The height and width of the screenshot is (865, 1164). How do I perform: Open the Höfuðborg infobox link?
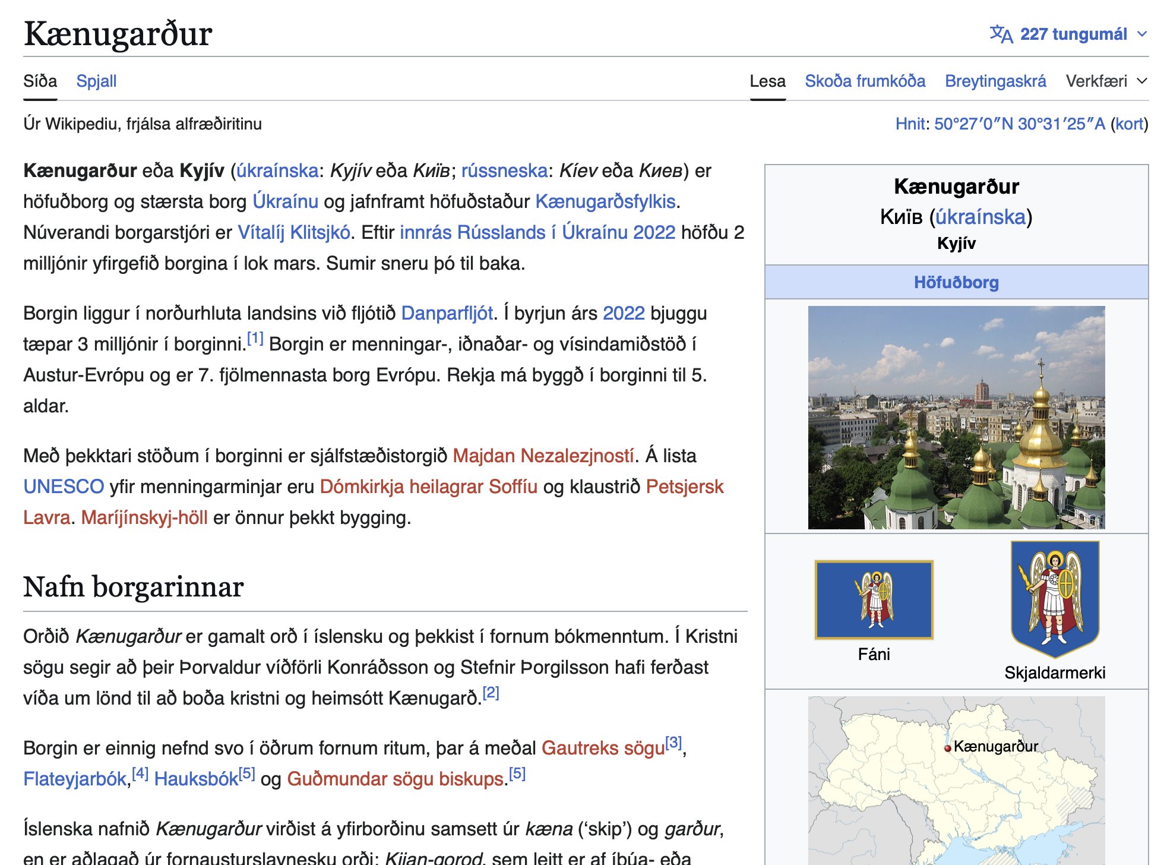point(956,282)
